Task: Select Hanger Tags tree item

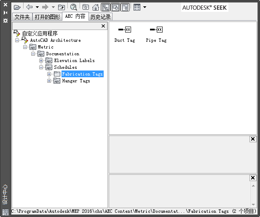Action: coord(76,81)
